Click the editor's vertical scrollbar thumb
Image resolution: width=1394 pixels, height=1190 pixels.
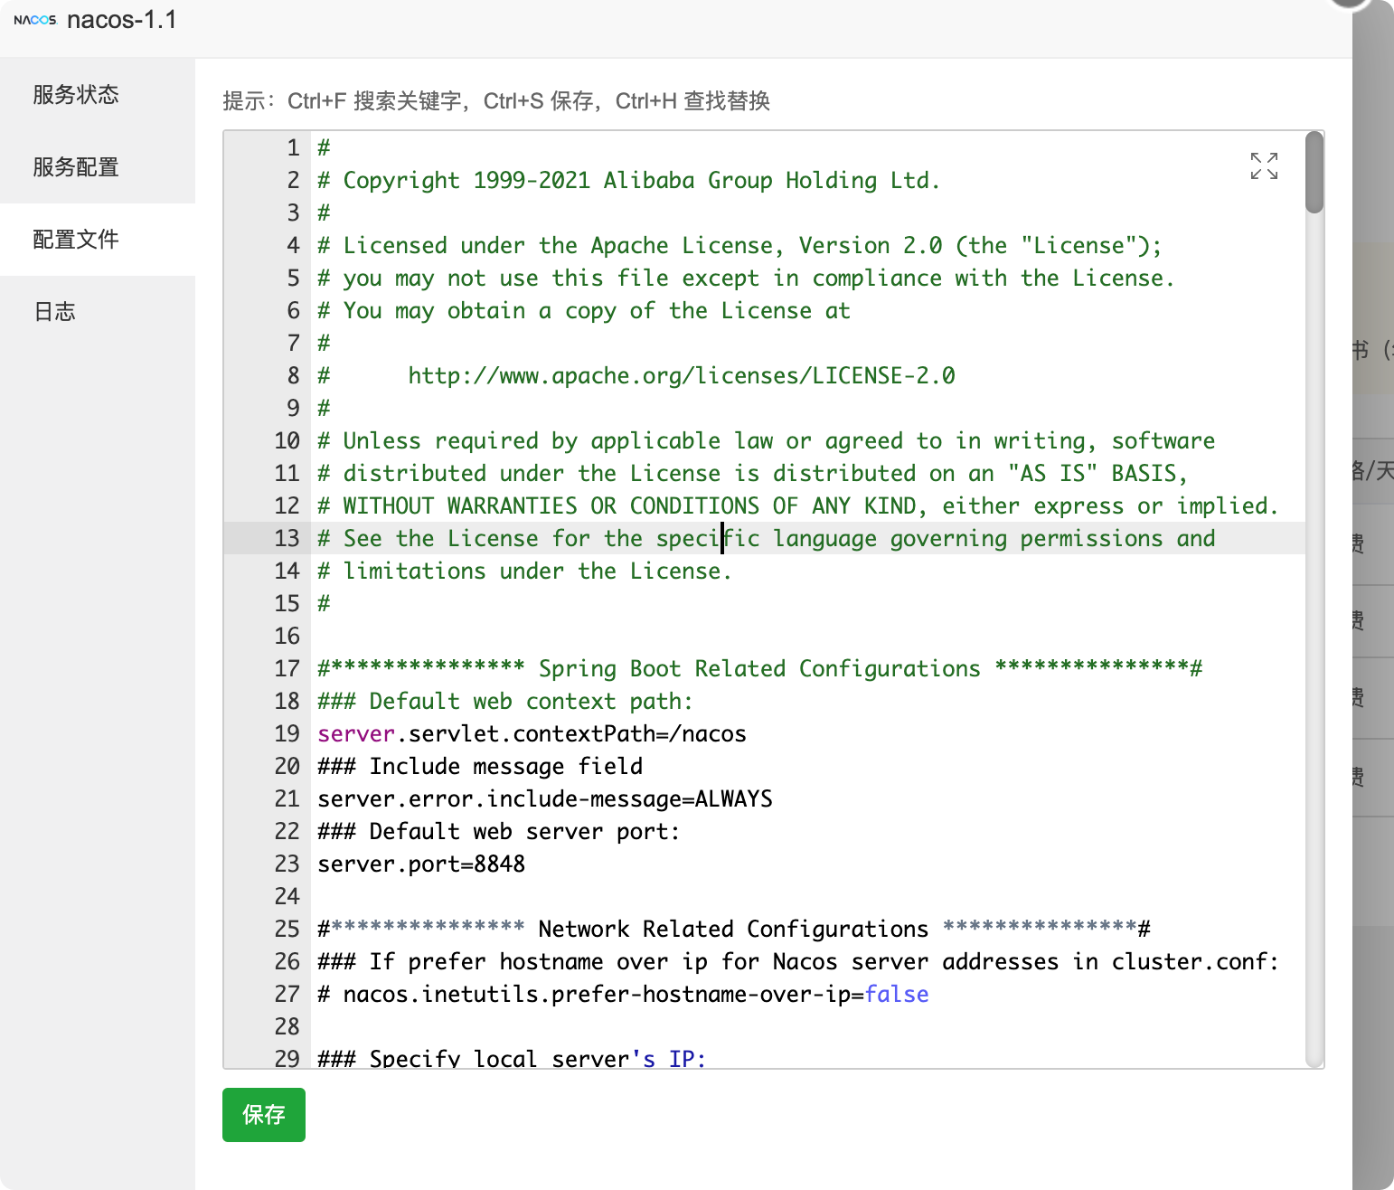(1314, 174)
